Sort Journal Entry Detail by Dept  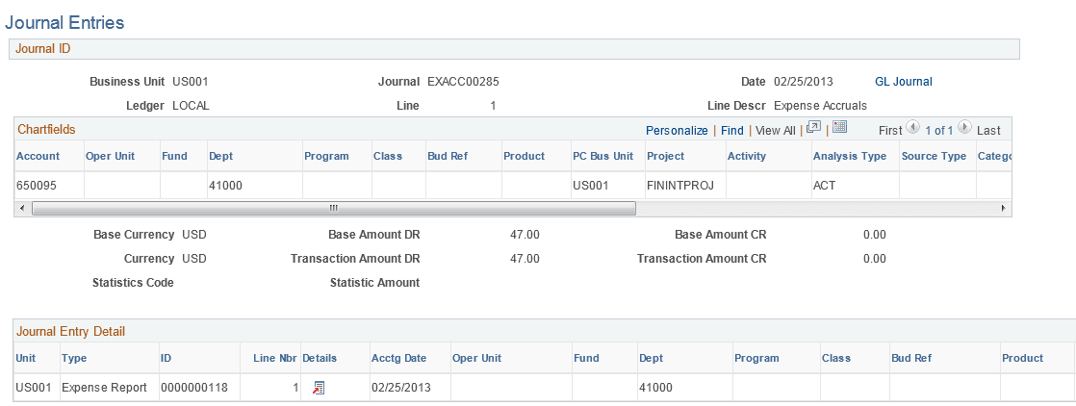(x=652, y=358)
